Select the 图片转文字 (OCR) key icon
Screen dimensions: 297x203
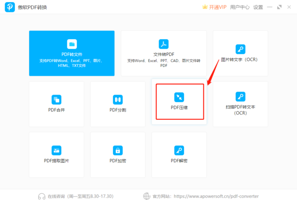click(241, 50)
